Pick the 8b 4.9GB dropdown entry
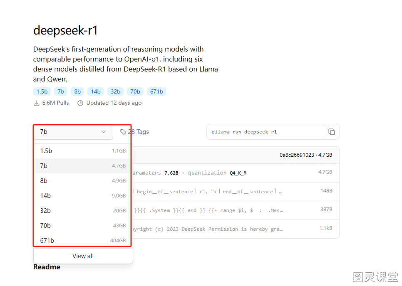Image resolution: width=402 pixels, height=286 pixels. click(x=83, y=181)
